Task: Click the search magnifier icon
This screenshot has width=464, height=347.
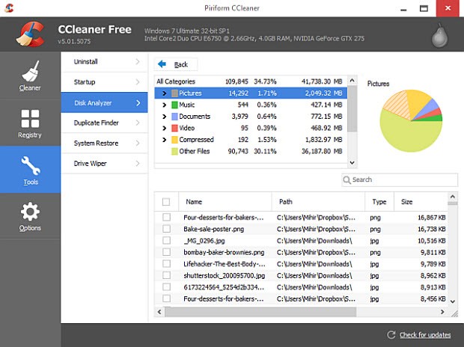Action: click(x=347, y=179)
